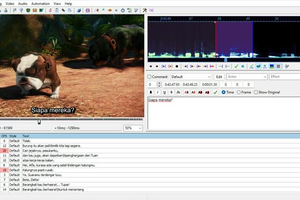Viewport: 300px width, 200px height.
Task: Apply bold formatting button
Action: [x=151, y=92]
